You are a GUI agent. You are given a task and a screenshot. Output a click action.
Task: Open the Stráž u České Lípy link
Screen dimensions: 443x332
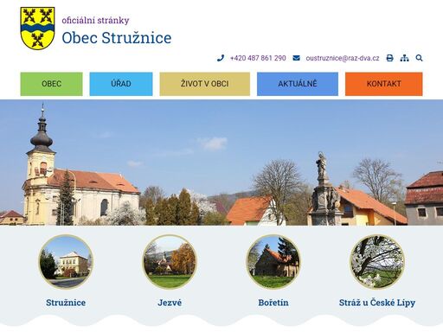pos(377,303)
